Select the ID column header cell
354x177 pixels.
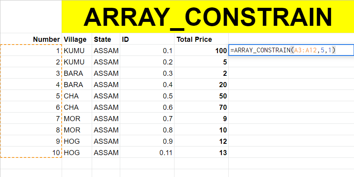(147, 39)
